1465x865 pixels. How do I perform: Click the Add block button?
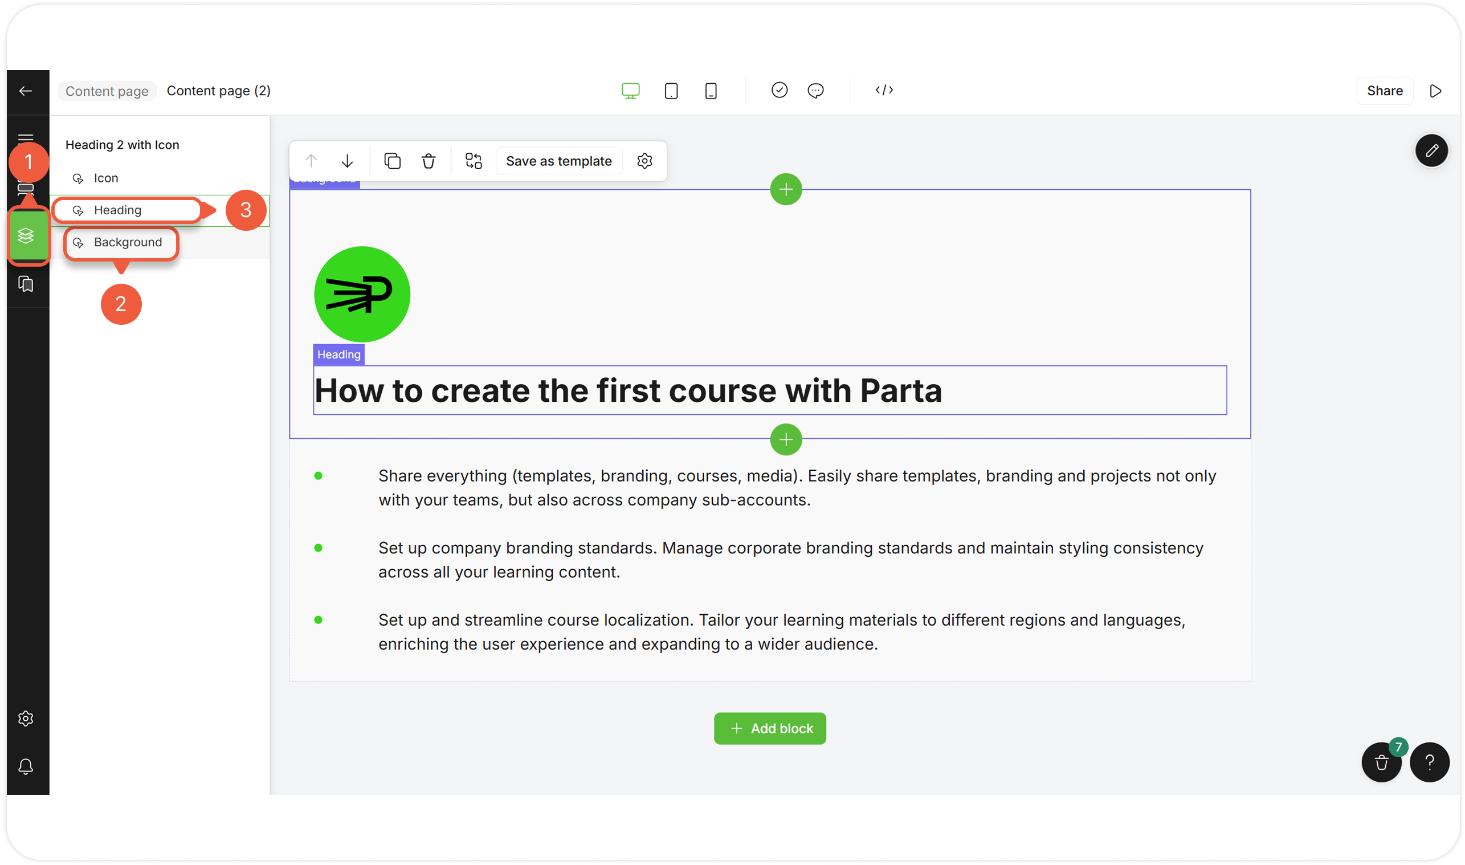coord(770,729)
